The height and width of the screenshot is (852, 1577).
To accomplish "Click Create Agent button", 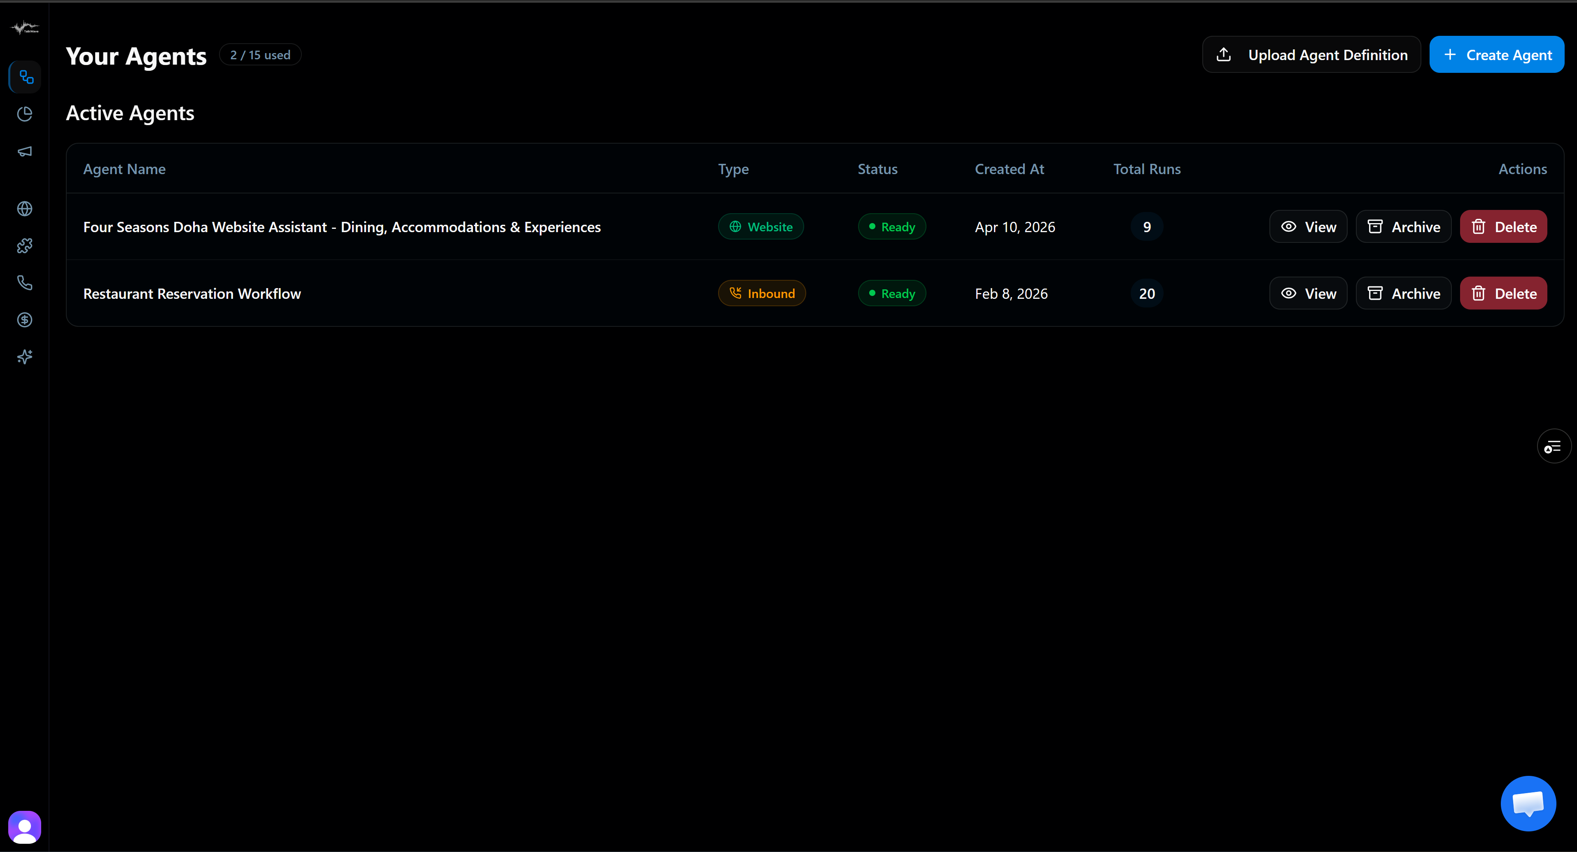I will tap(1496, 55).
